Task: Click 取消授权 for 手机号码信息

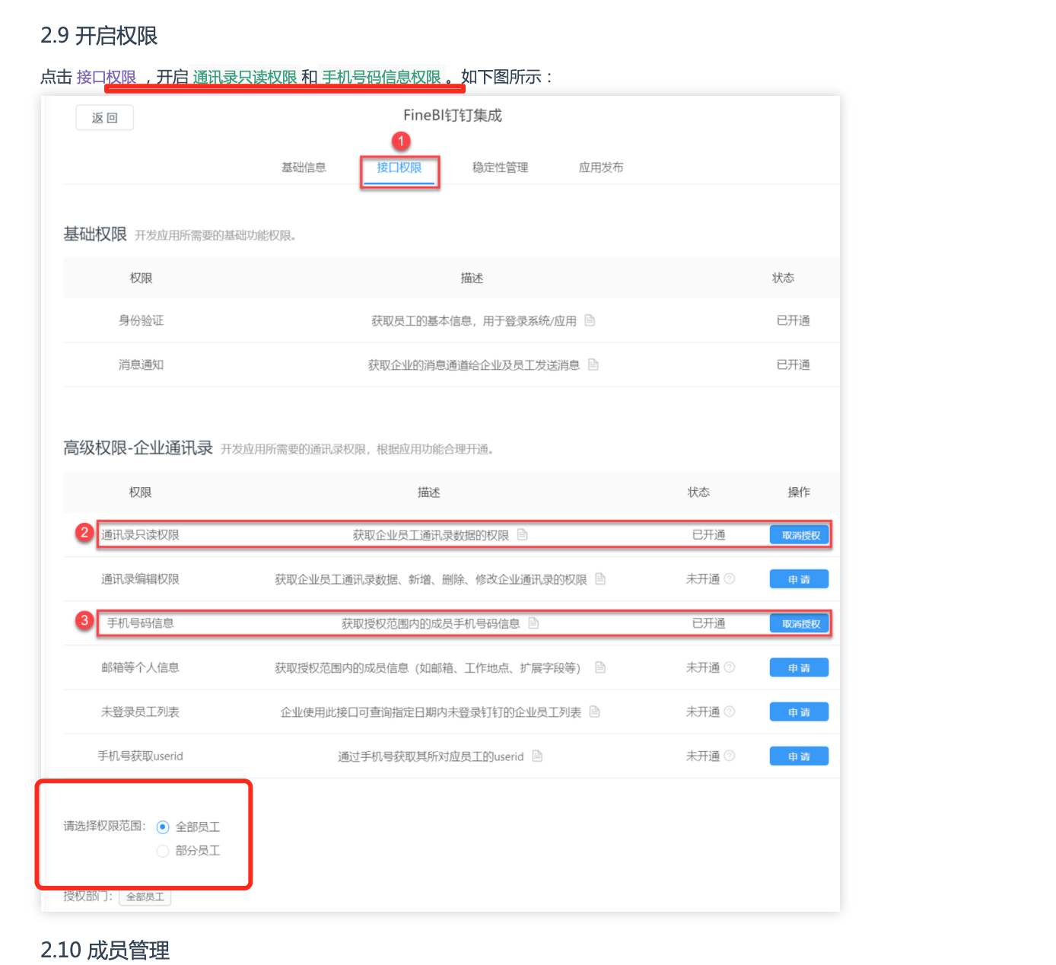Action: point(800,623)
